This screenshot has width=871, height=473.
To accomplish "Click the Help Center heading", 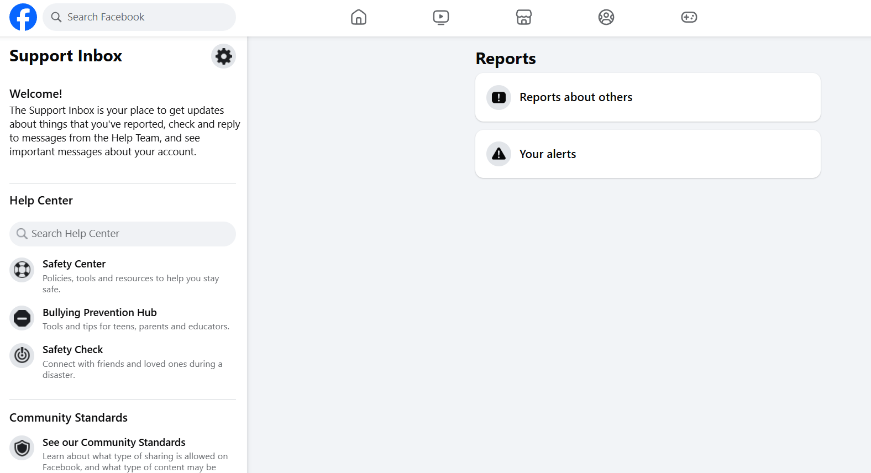I will (41, 201).
